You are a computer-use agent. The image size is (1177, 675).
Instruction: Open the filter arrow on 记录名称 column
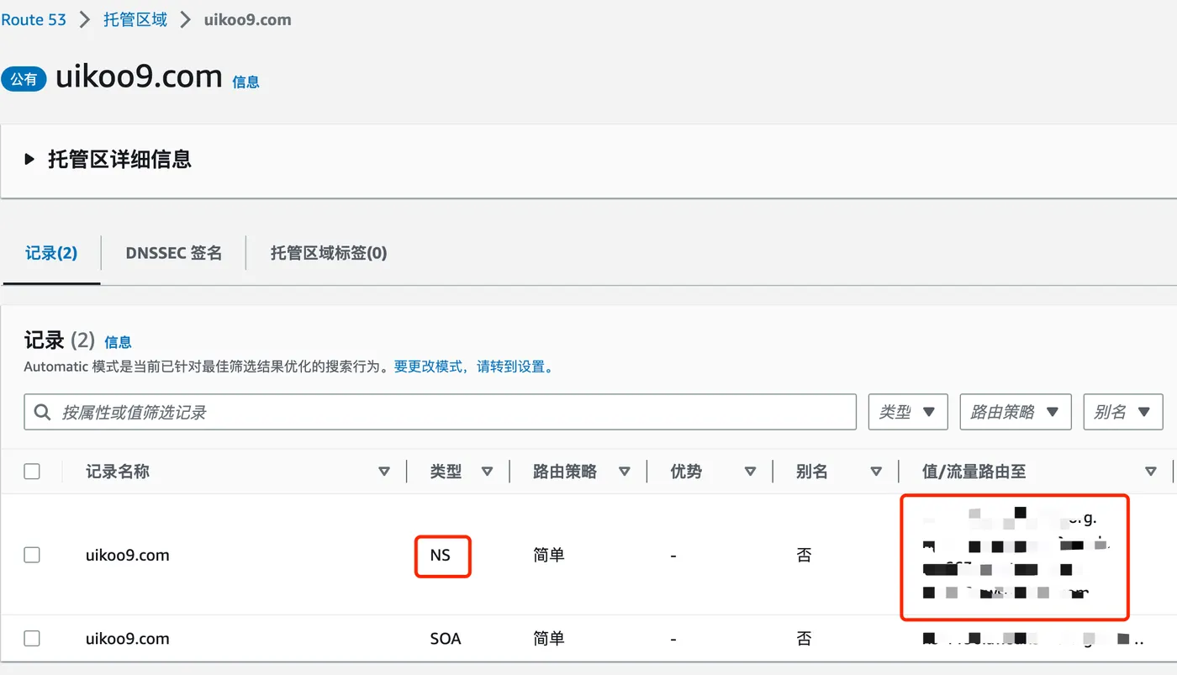coord(384,471)
